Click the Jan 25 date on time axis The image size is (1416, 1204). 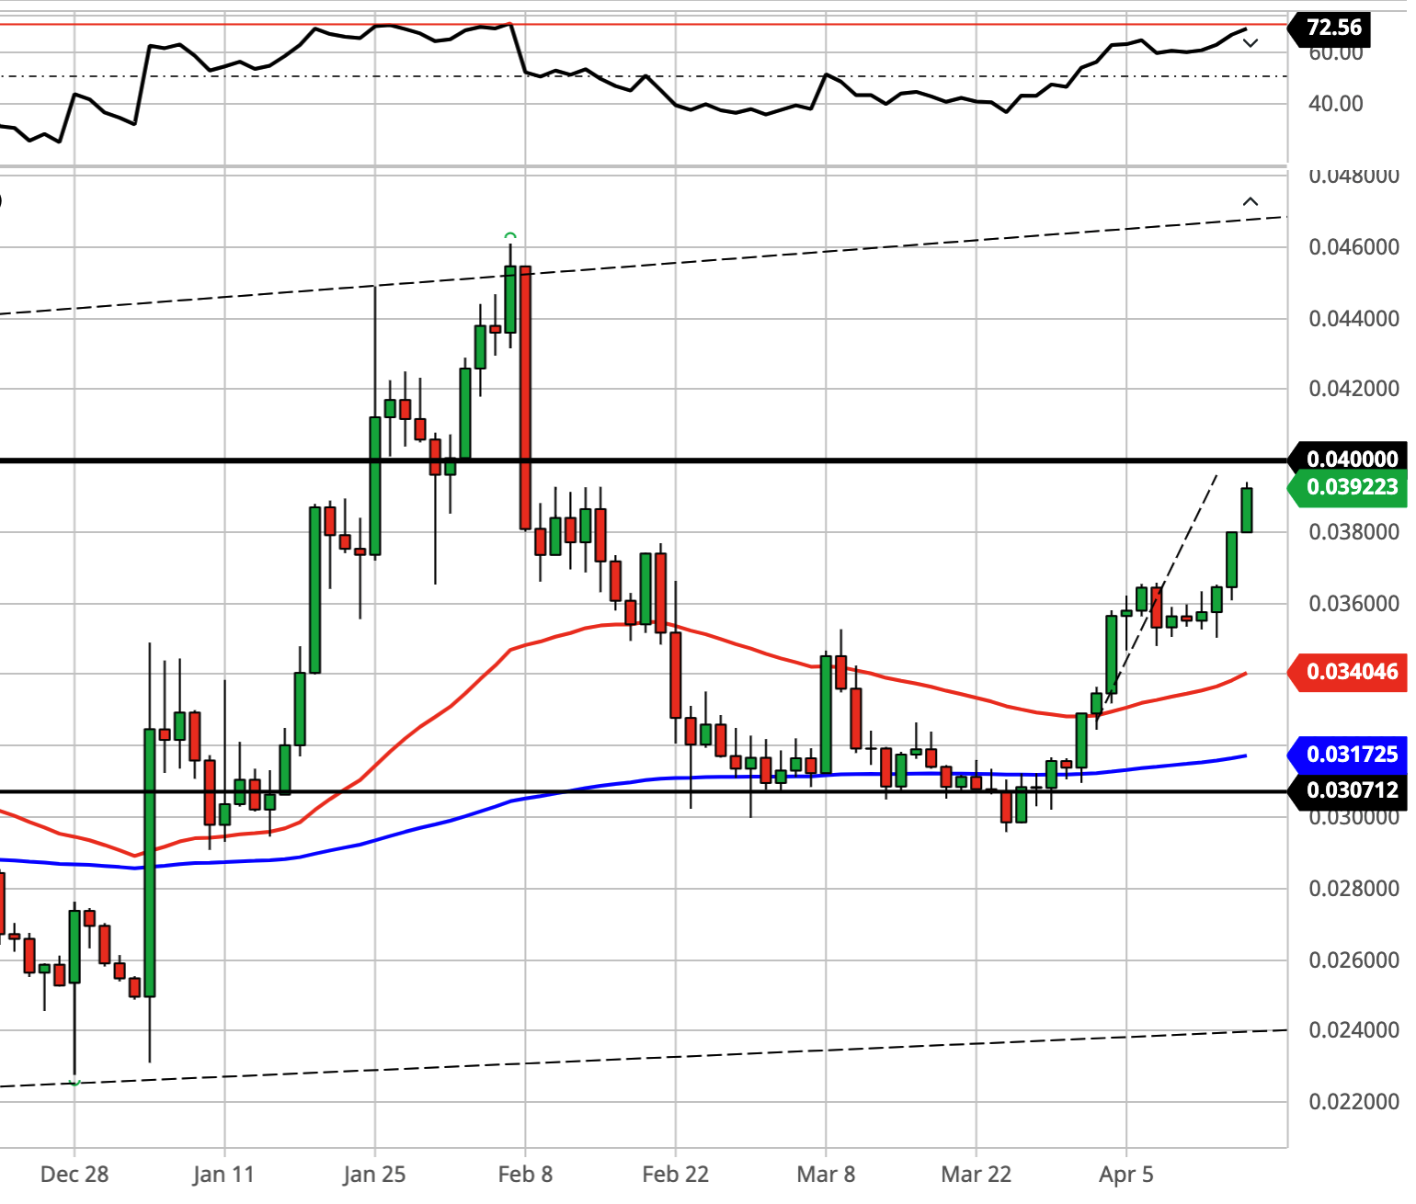click(374, 1174)
